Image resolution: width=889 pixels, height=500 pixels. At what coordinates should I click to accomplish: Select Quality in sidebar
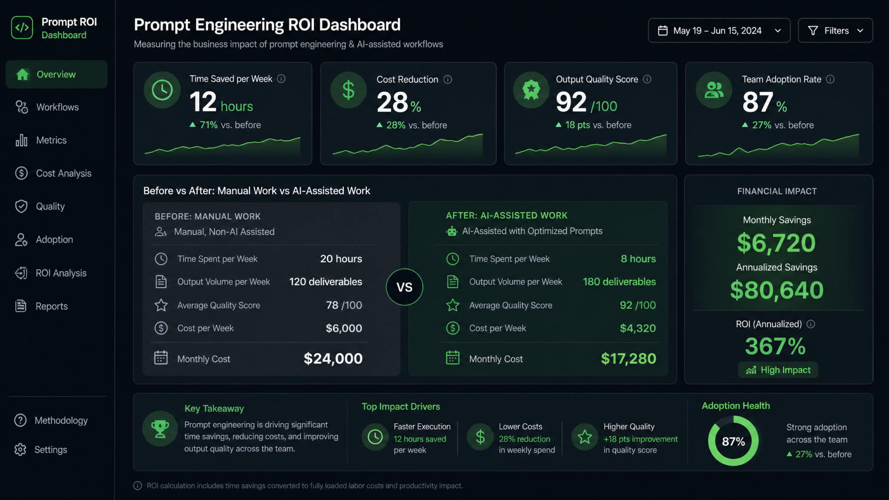(x=56, y=206)
